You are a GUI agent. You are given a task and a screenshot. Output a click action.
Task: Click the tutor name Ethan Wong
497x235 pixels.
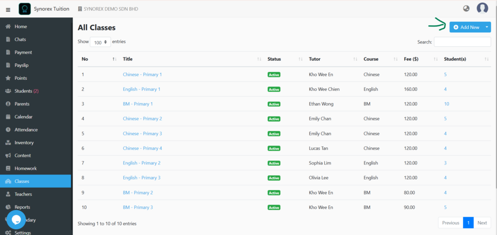(x=321, y=104)
